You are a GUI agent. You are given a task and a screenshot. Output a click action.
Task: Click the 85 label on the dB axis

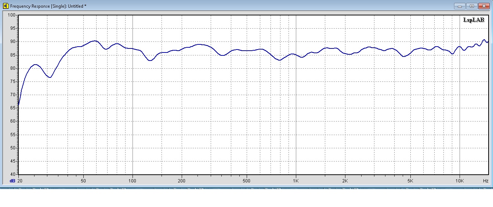coord(14,55)
